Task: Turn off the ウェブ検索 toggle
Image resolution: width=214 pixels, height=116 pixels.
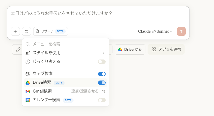Action: coord(102,74)
